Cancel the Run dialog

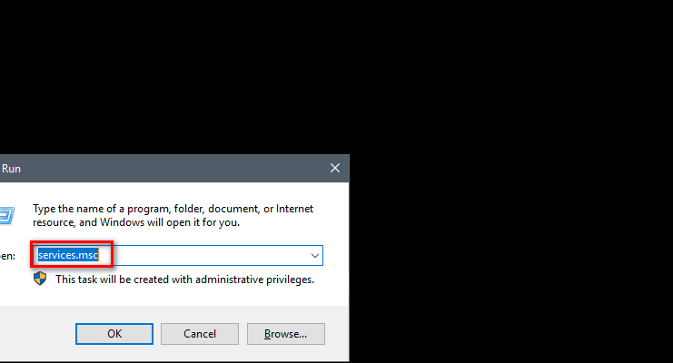200,334
